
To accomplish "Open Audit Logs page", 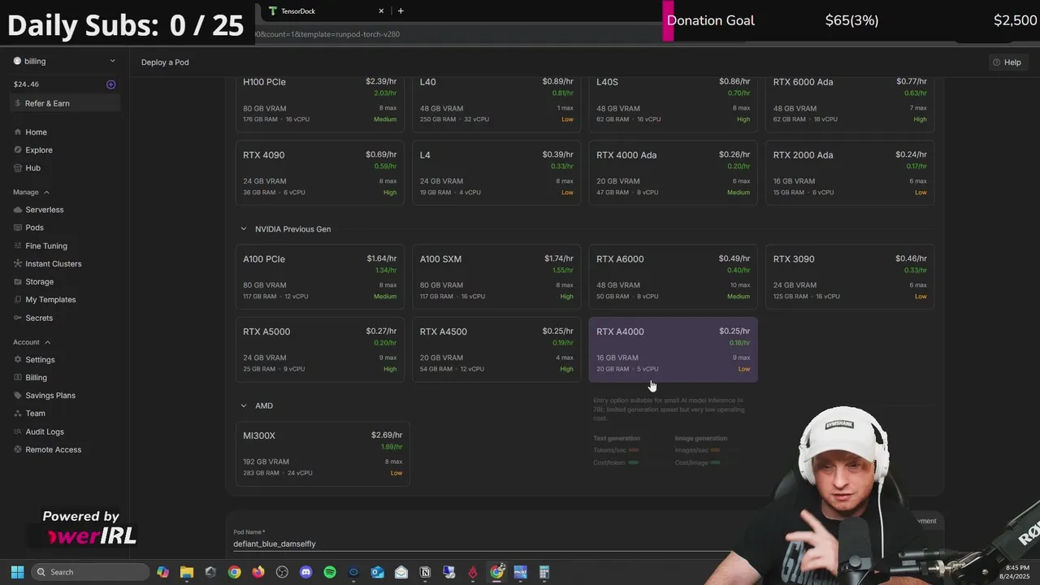I will [45, 431].
